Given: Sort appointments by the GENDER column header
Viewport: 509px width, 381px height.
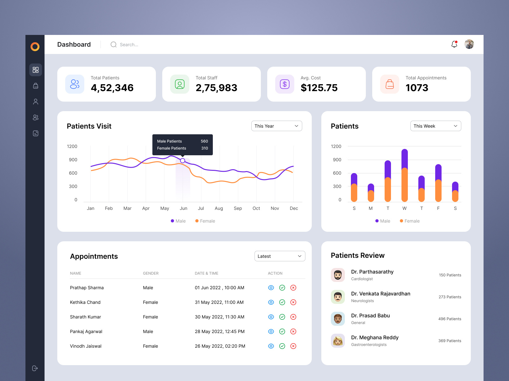Looking at the screenshot, I should pyautogui.click(x=150, y=273).
